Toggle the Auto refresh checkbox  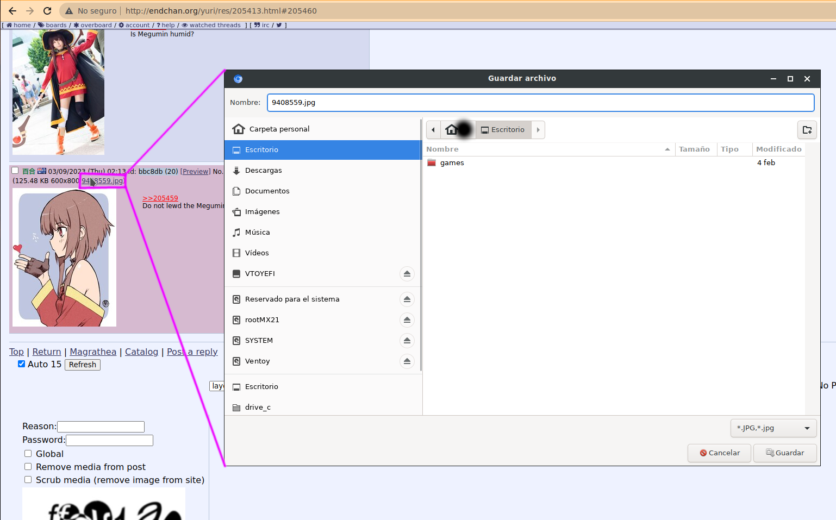pos(22,364)
